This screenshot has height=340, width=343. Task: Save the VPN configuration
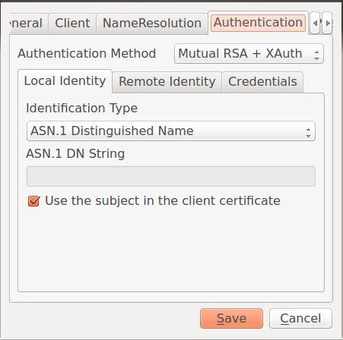231,318
